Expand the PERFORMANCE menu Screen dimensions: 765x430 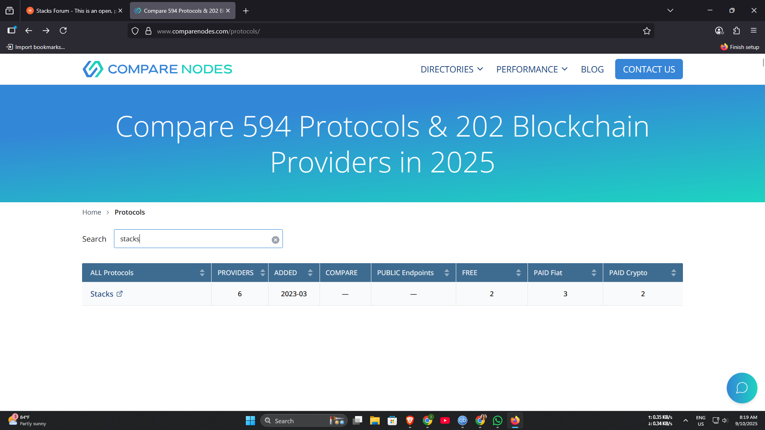532,69
